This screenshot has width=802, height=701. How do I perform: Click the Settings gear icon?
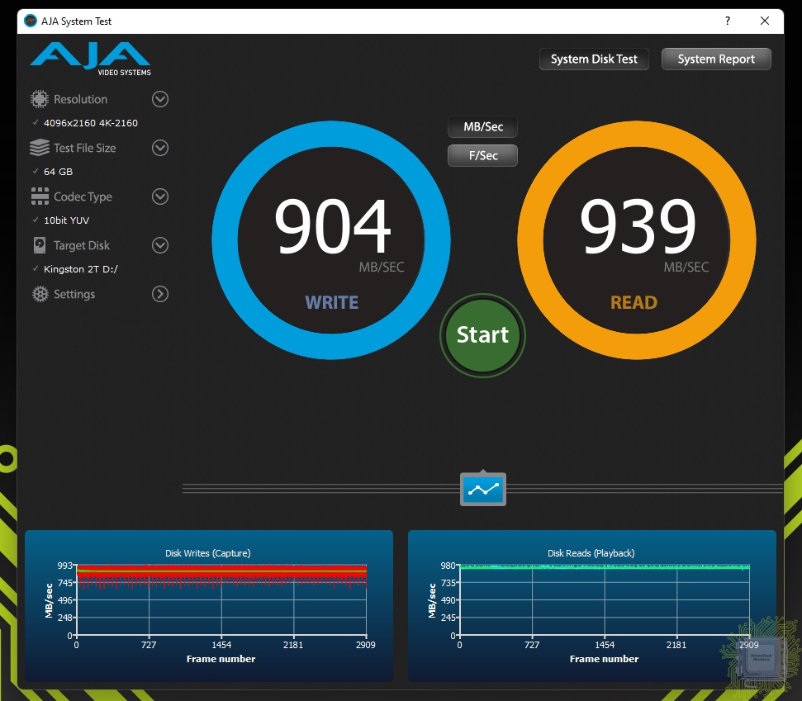[x=40, y=294]
